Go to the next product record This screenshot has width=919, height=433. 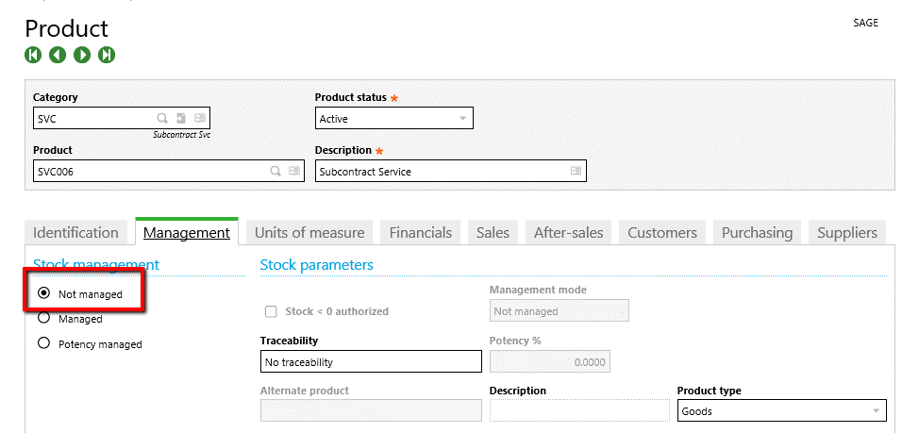click(x=82, y=55)
